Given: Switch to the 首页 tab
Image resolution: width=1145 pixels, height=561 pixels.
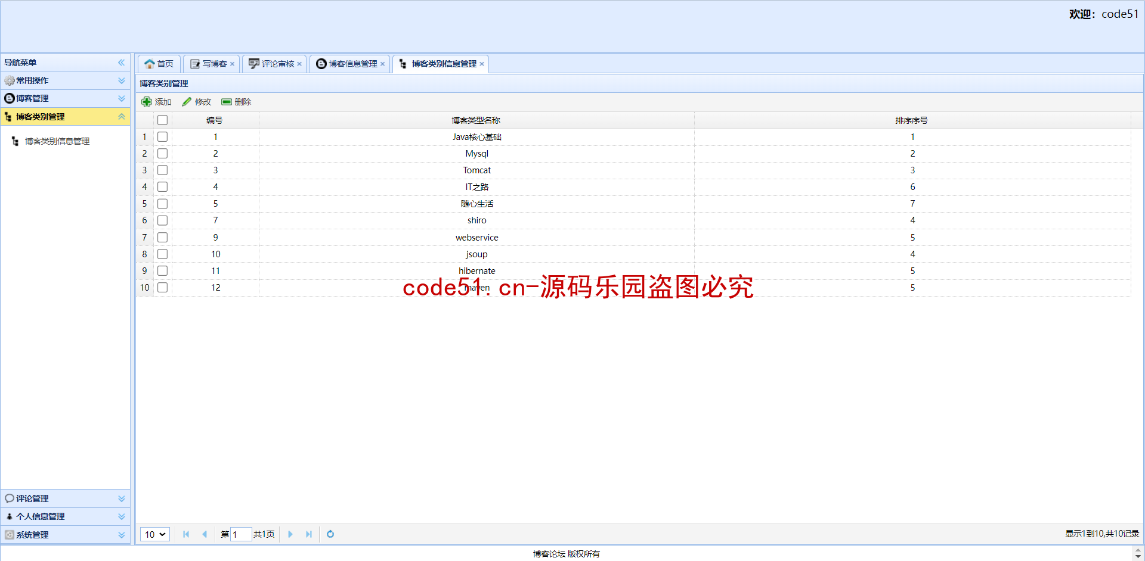Looking at the screenshot, I should tap(159, 64).
